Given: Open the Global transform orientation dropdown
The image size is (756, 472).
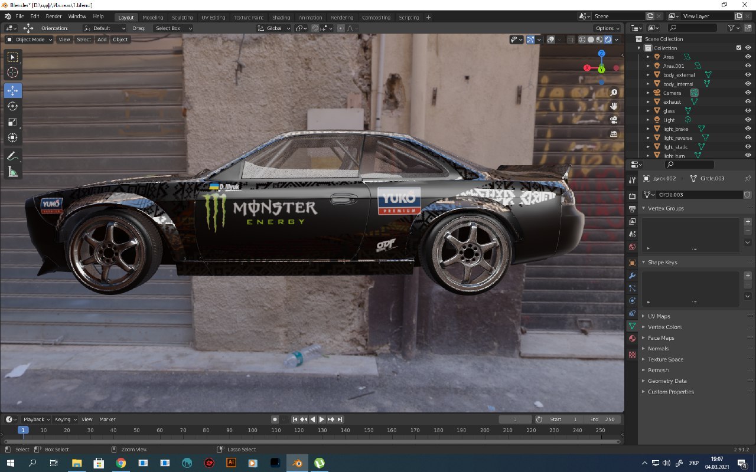Looking at the screenshot, I should [275, 28].
